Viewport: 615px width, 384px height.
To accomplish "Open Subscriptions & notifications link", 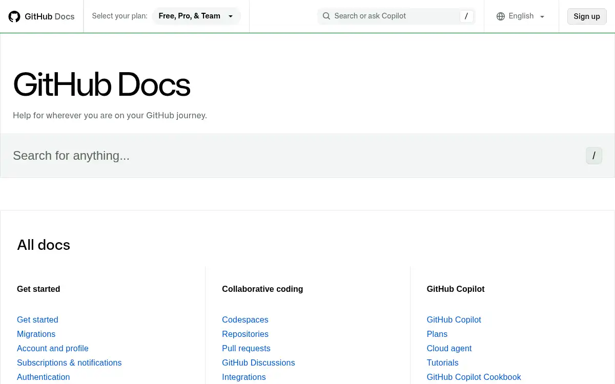I will tap(69, 362).
